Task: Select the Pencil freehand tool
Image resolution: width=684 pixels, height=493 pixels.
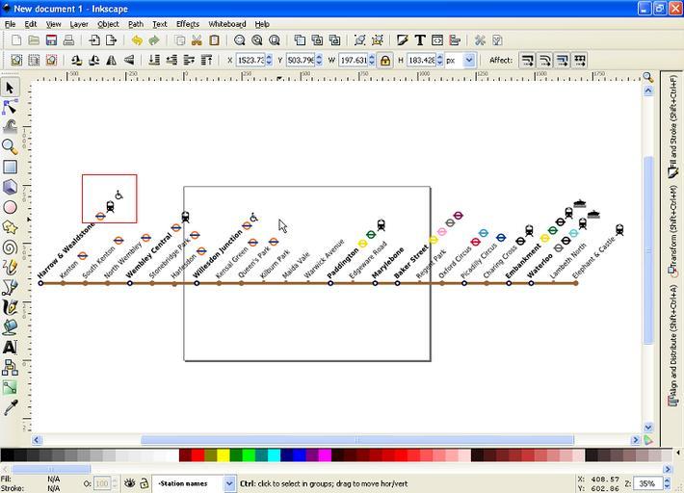Action: (x=10, y=268)
